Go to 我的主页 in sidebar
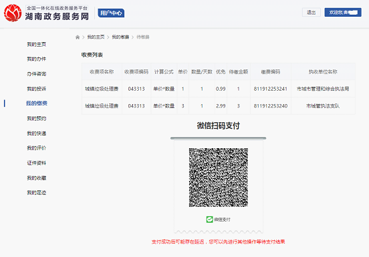 pos(37,45)
